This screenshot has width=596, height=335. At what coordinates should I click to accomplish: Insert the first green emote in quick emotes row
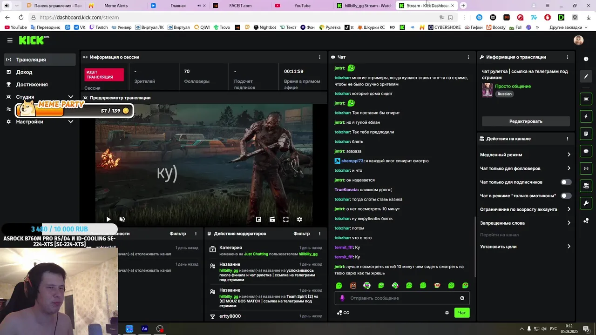pos(339,285)
